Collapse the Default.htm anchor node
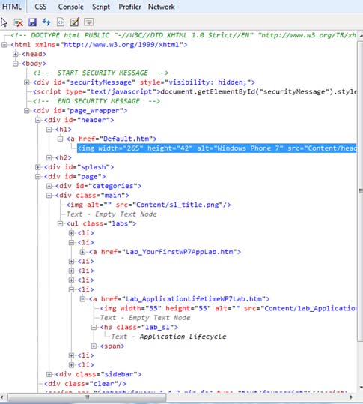This screenshot has width=363, height=404. pos(60,139)
